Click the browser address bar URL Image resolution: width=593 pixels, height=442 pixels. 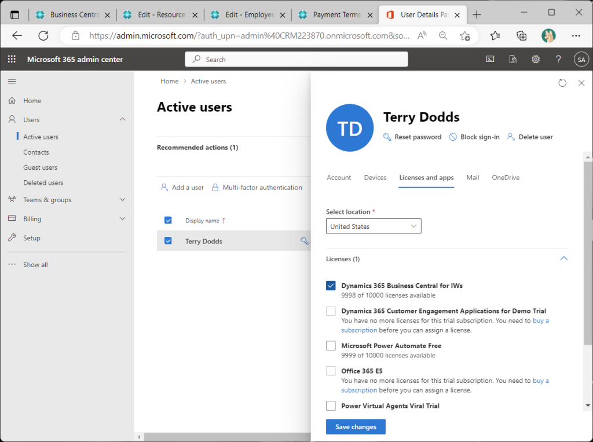(249, 35)
